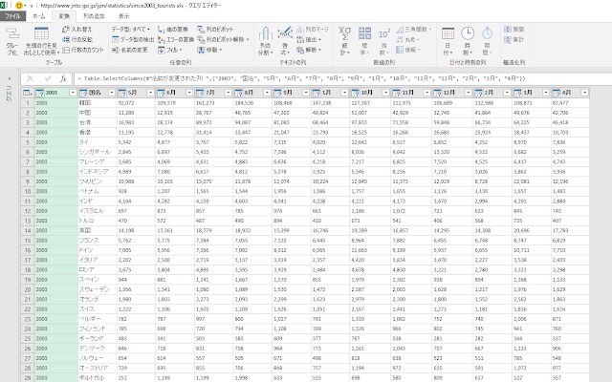Viewport: 612px width, 382px height.
Task: Switch to the ホーム (Home) tab
Action: (38, 16)
